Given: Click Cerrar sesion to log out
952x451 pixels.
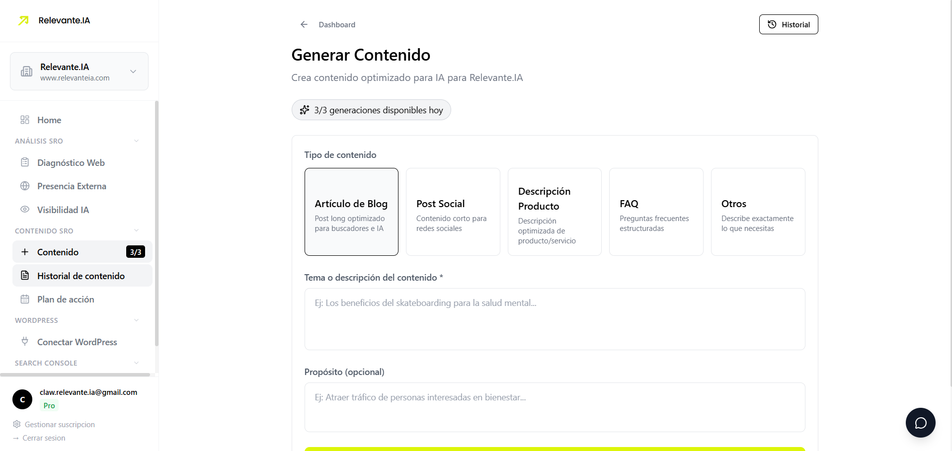Looking at the screenshot, I should (x=44, y=438).
